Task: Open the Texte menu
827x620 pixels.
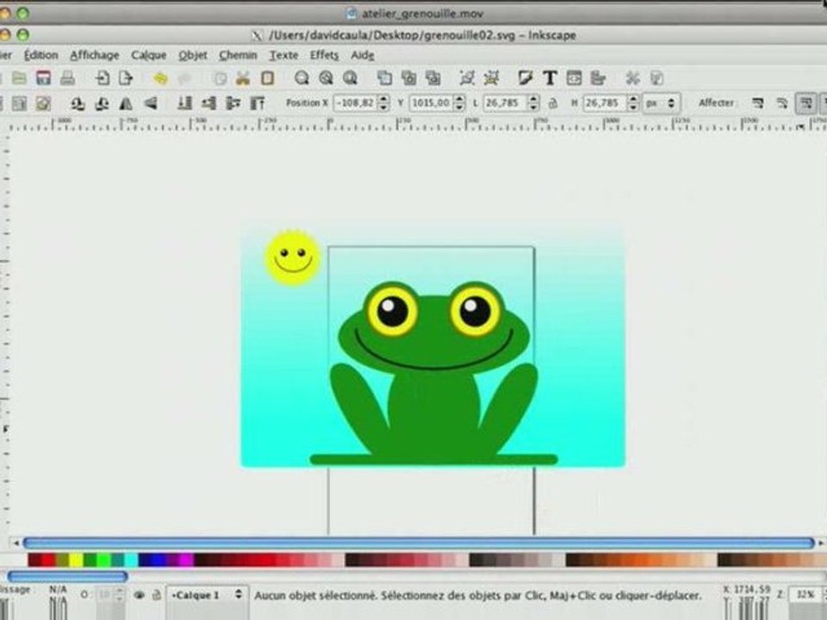Action: tap(283, 55)
